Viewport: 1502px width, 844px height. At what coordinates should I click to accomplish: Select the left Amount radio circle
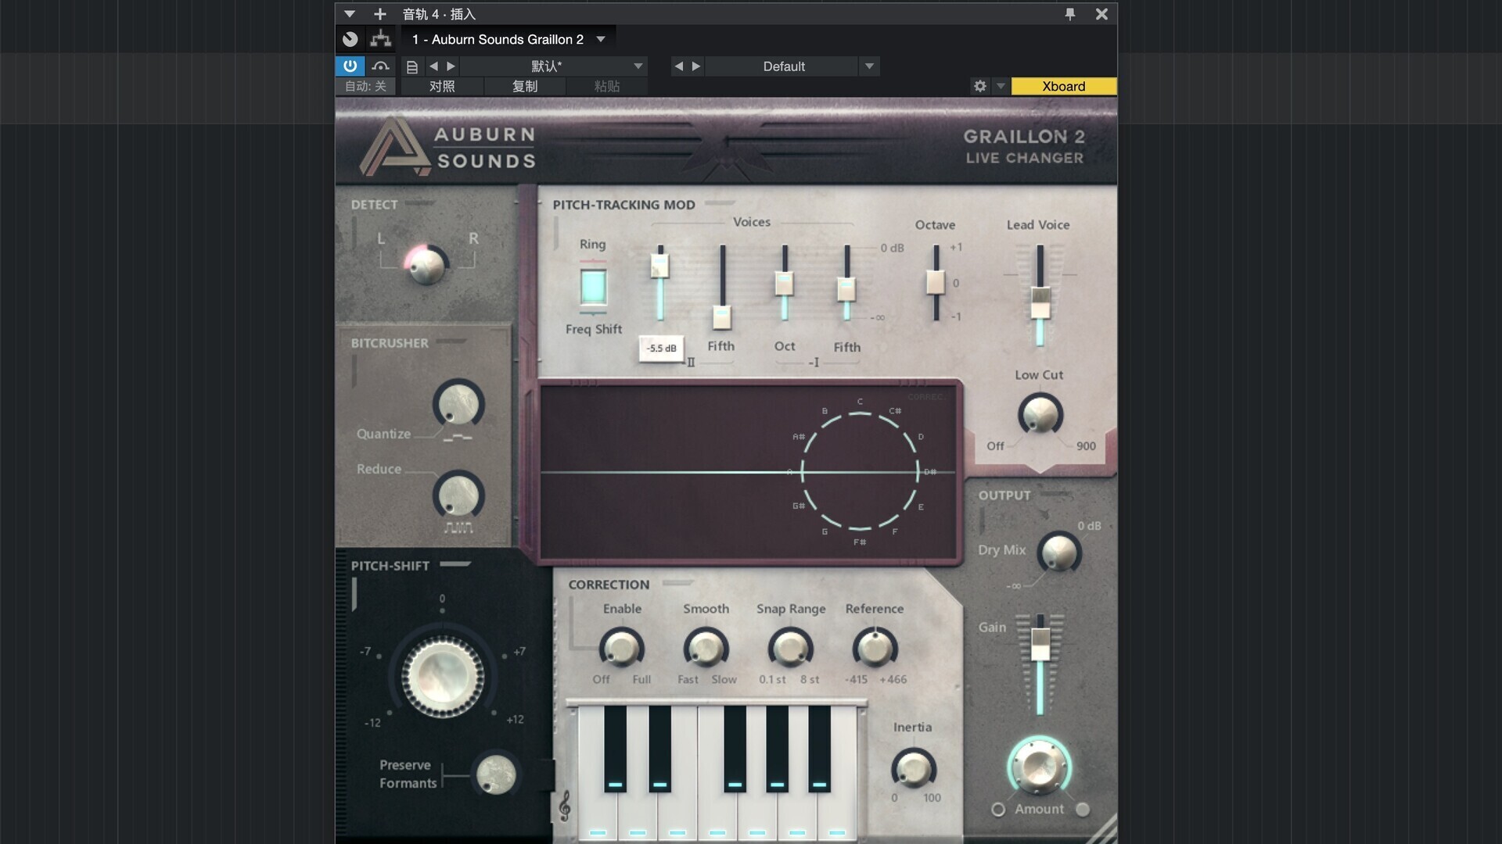997,810
